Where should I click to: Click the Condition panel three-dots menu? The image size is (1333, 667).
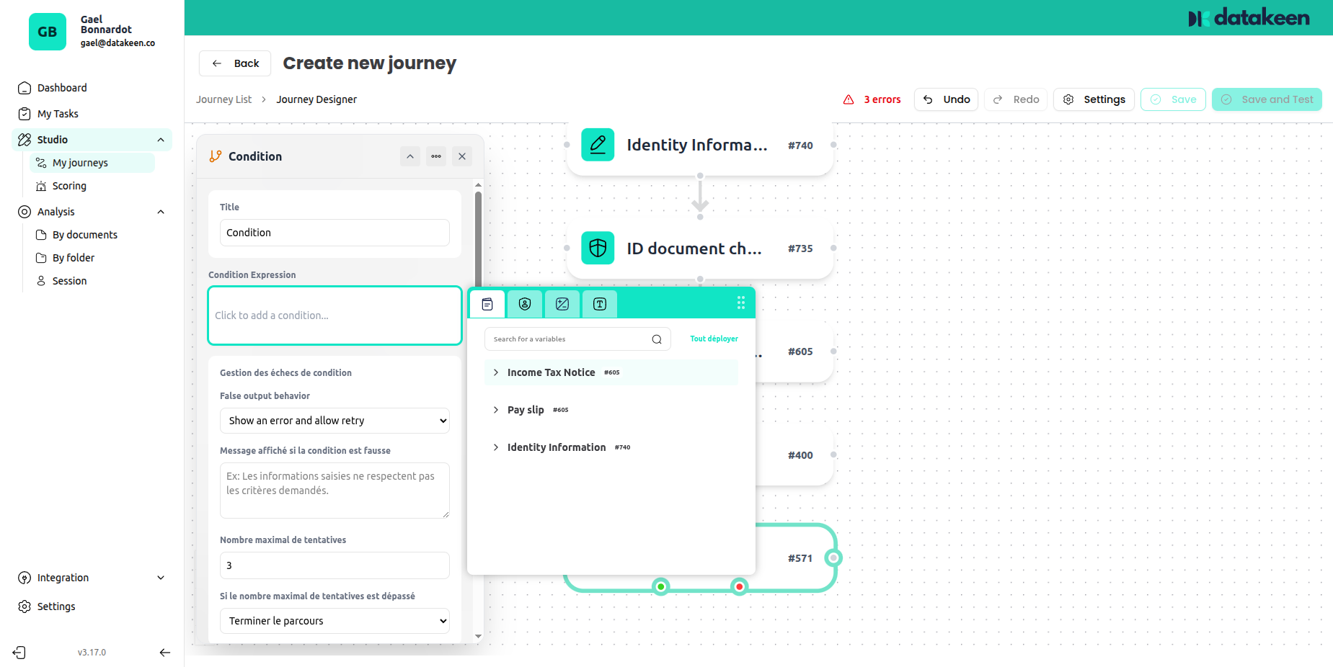tap(436, 156)
